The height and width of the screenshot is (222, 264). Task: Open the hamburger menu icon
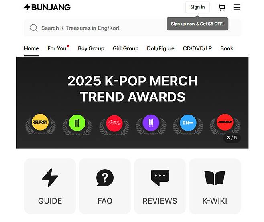tap(237, 7)
